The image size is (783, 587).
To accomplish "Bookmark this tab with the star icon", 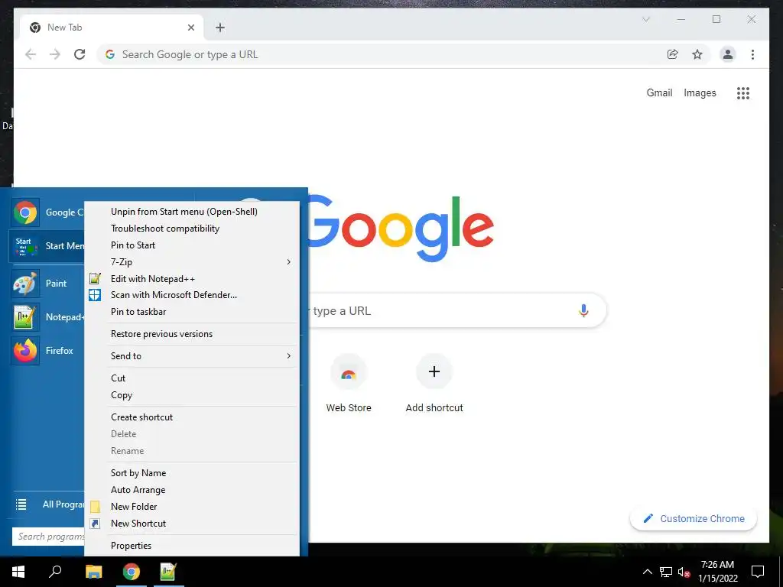I will [x=697, y=54].
